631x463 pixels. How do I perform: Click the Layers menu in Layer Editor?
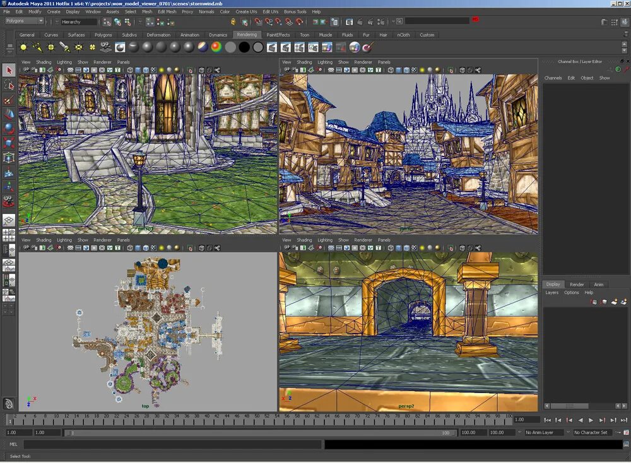[551, 293]
